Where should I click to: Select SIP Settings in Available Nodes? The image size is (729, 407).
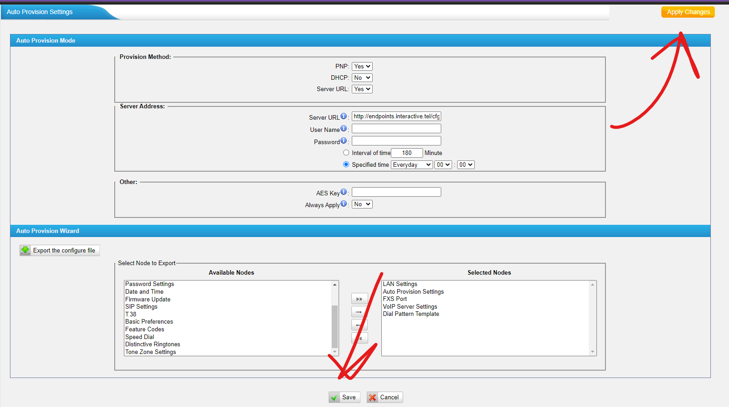[x=142, y=307]
